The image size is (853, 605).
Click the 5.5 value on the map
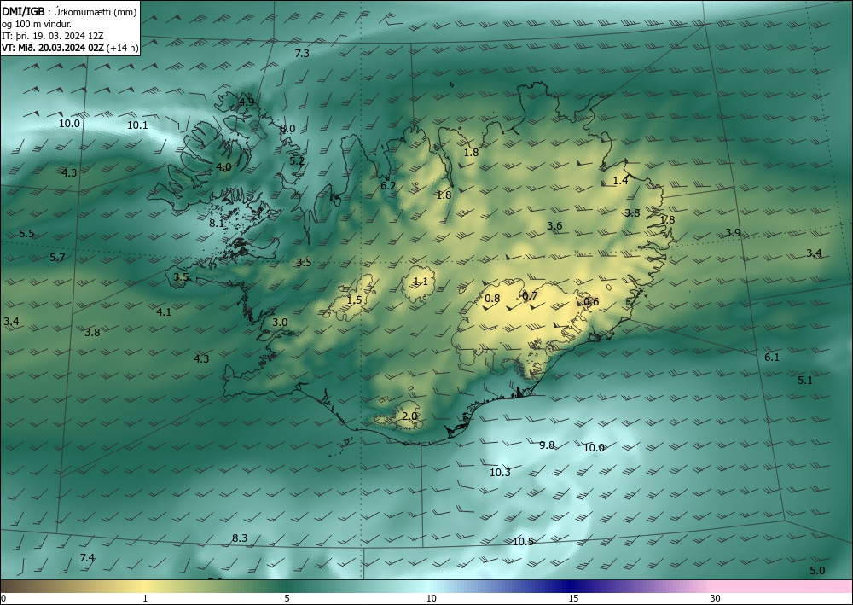(x=26, y=234)
